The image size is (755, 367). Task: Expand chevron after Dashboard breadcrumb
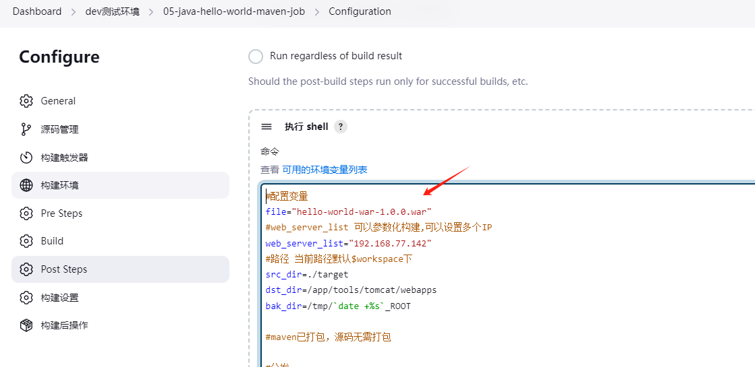pyautogui.click(x=74, y=11)
